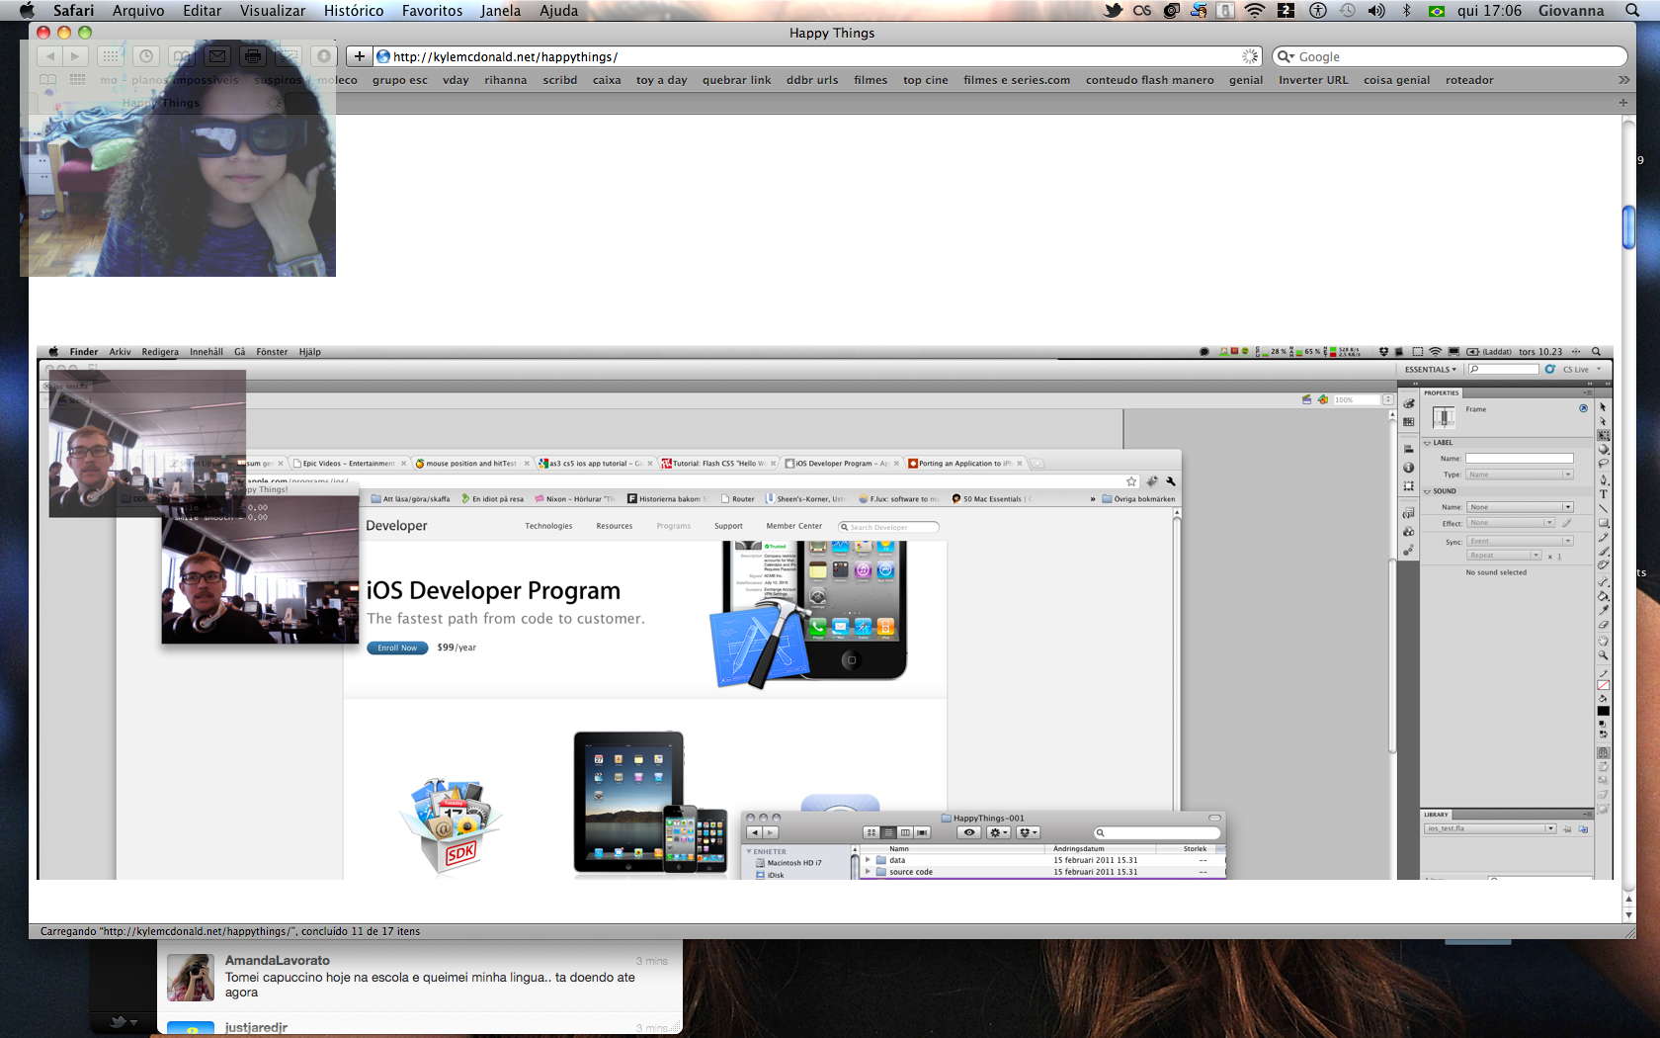Open the 'rihanna' bookmark
Viewport: 1660px width, 1038px height.
(x=506, y=80)
